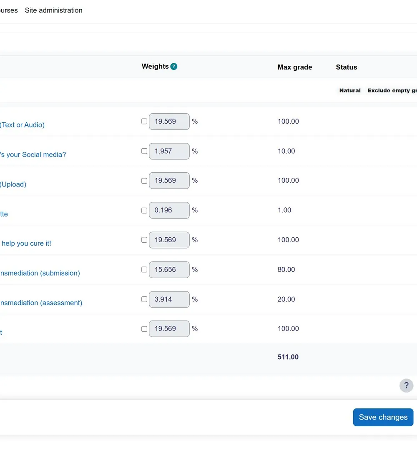Screen dimensions: 417x470
Task: Click the max grade value 10.00
Action: 286,151
